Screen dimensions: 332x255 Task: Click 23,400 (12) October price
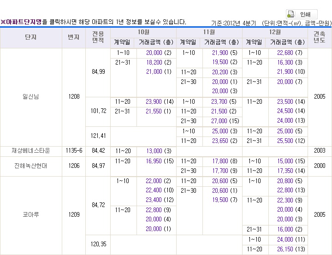160,200
